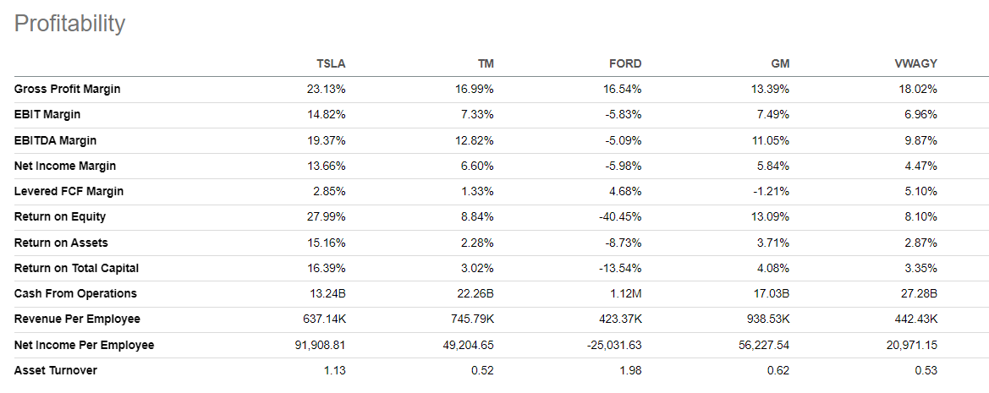Click FORD's -40.45% return on equity value
This screenshot has height=393, width=989.
pos(619,216)
